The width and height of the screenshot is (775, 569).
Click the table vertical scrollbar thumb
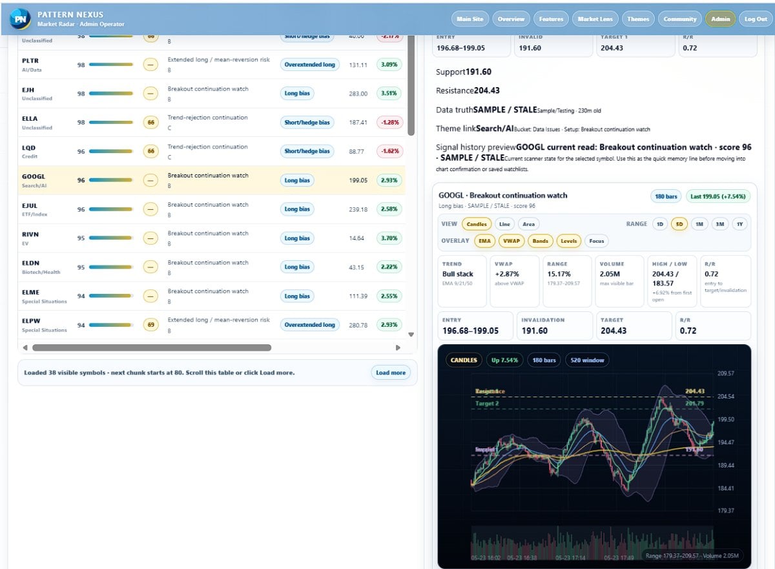tap(411, 85)
